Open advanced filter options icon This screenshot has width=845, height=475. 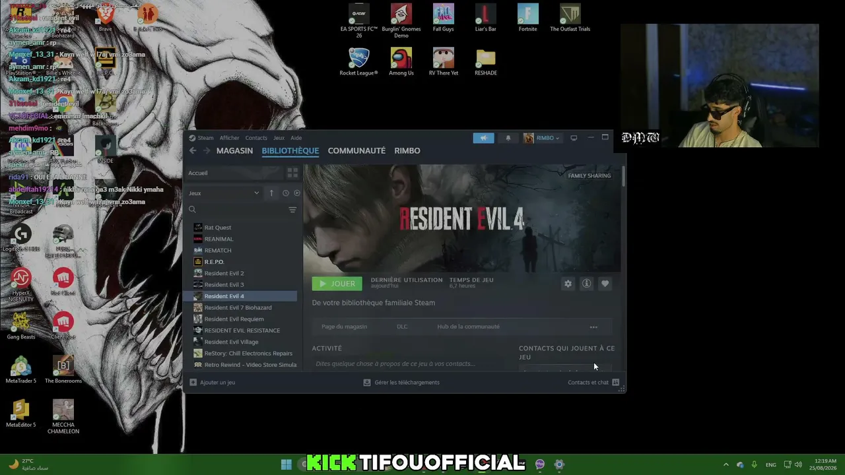(x=292, y=210)
